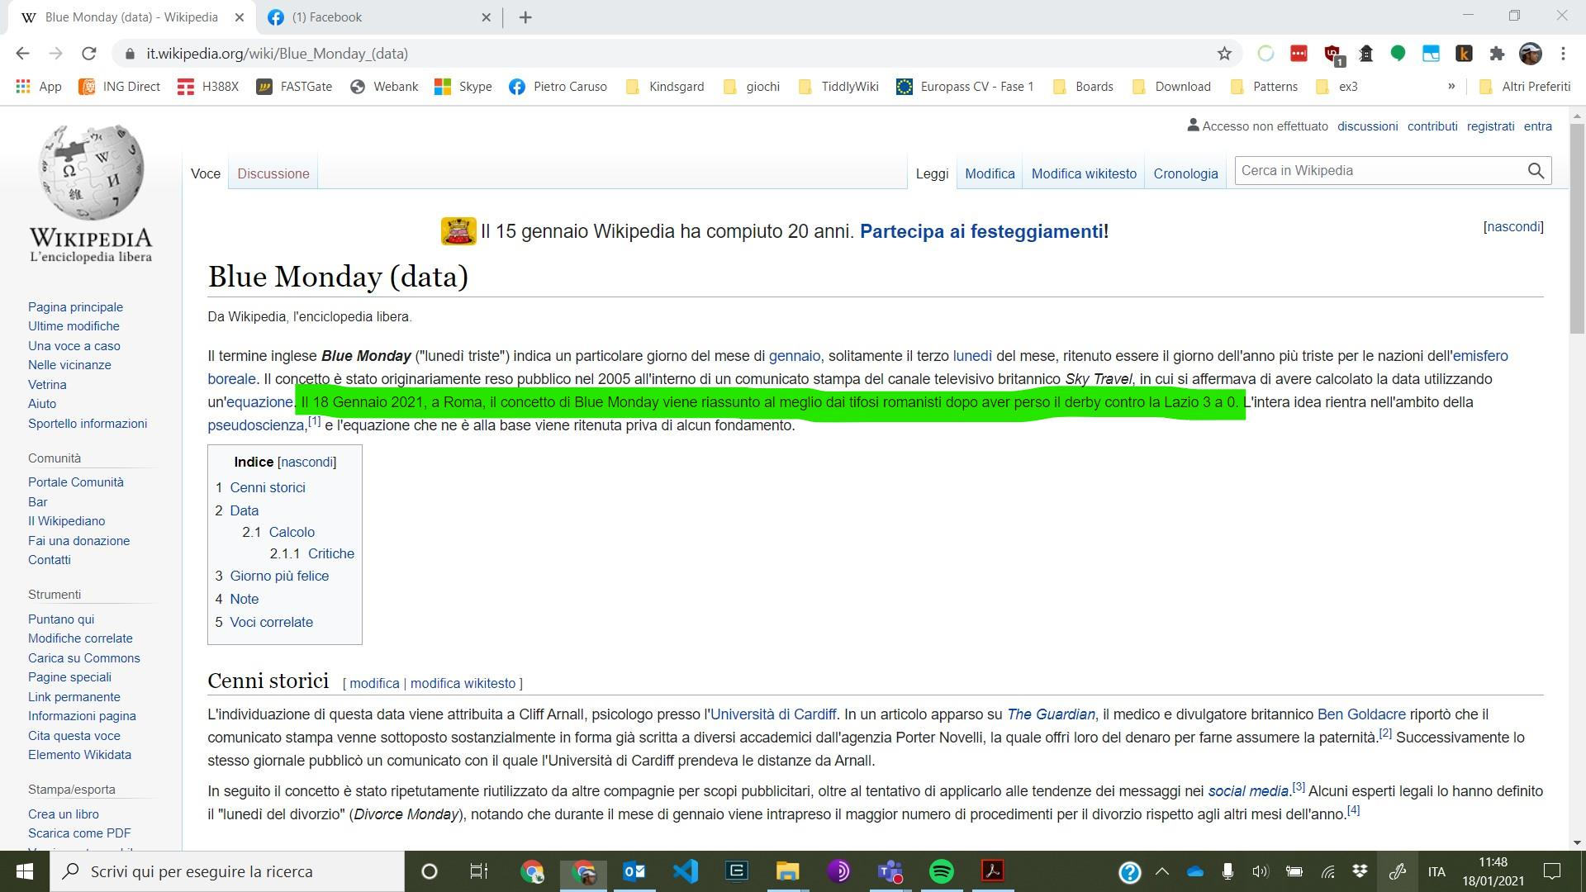
Task: Open the Pietro Caruso Facebook bookmark
Action: [558, 87]
